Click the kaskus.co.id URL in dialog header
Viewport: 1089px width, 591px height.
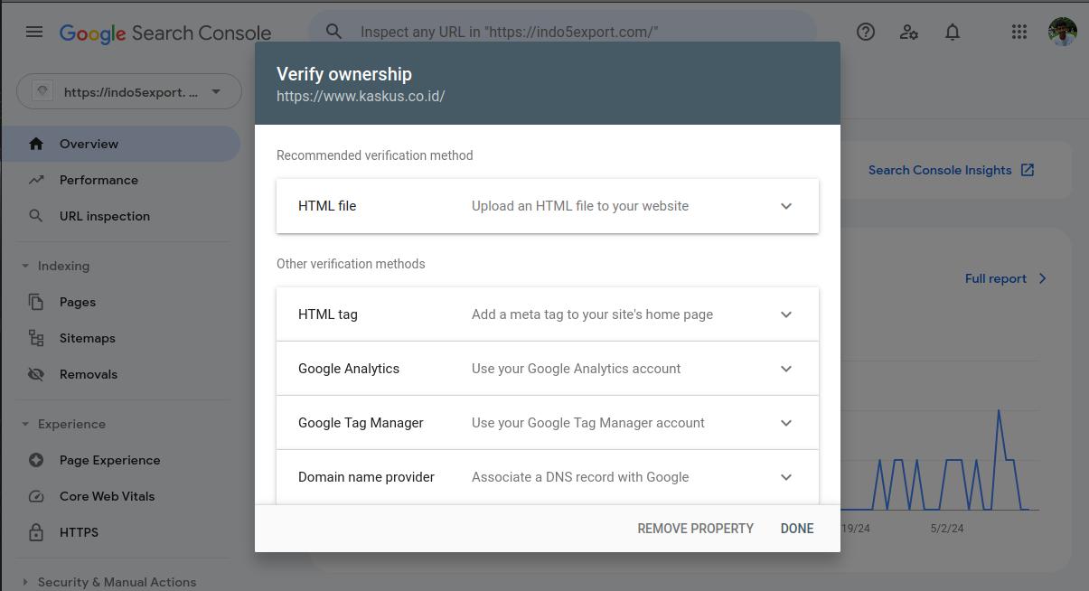[x=361, y=96]
